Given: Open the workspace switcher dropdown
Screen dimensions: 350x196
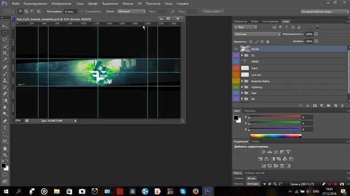Looking at the screenshot, I should point(324,11).
